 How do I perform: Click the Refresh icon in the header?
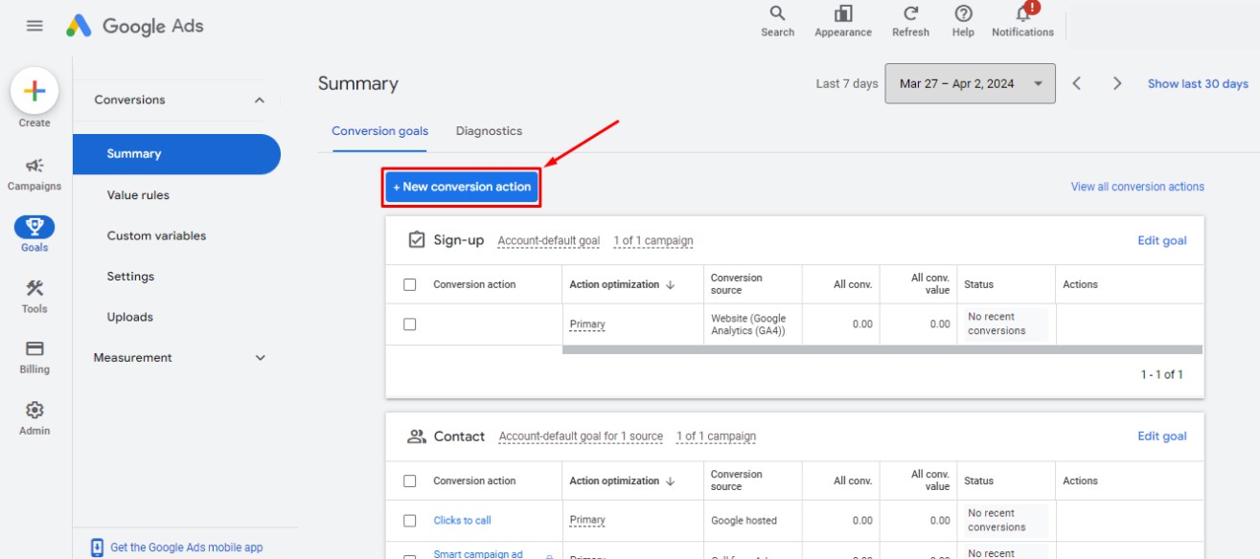coord(910,21)
